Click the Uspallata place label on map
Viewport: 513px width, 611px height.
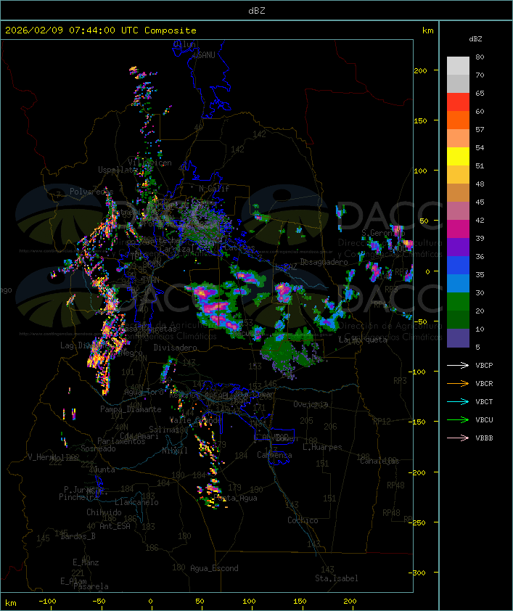pos(118,170)
